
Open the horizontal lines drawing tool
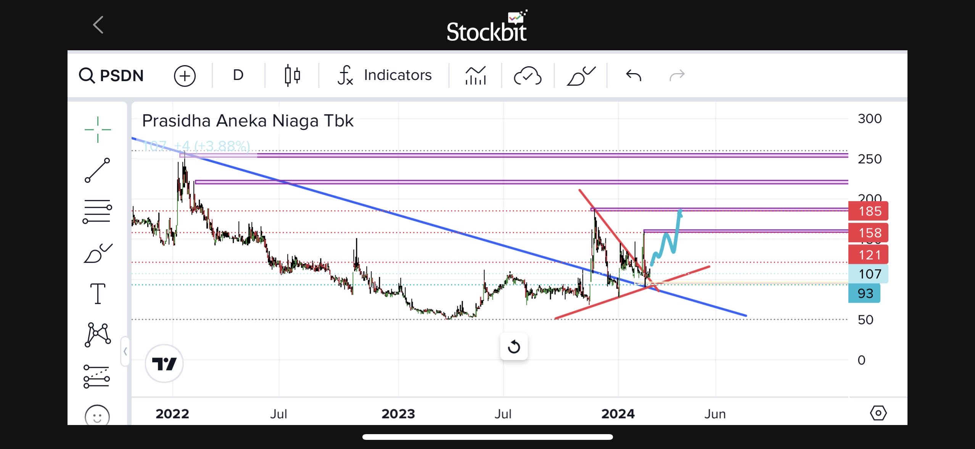97,211
